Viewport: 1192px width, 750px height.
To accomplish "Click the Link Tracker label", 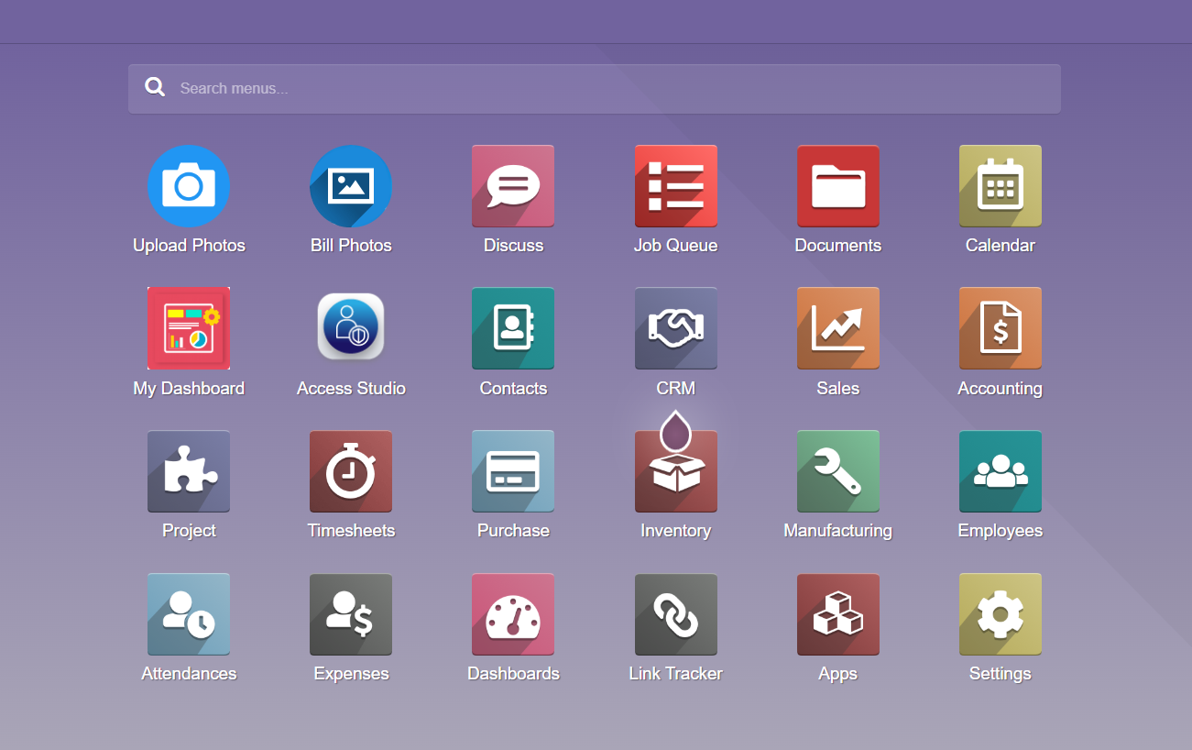I will [675, 674].
